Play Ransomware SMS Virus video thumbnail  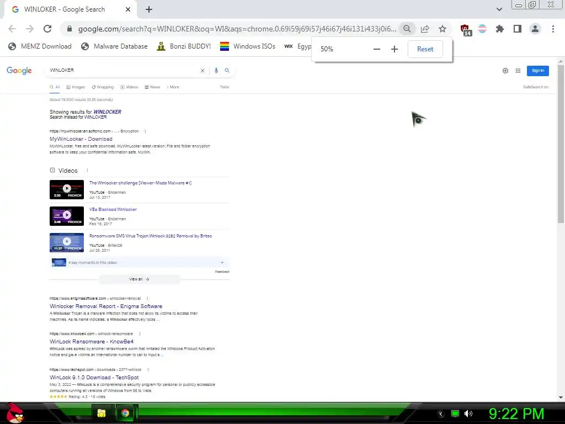coord(67,242)
